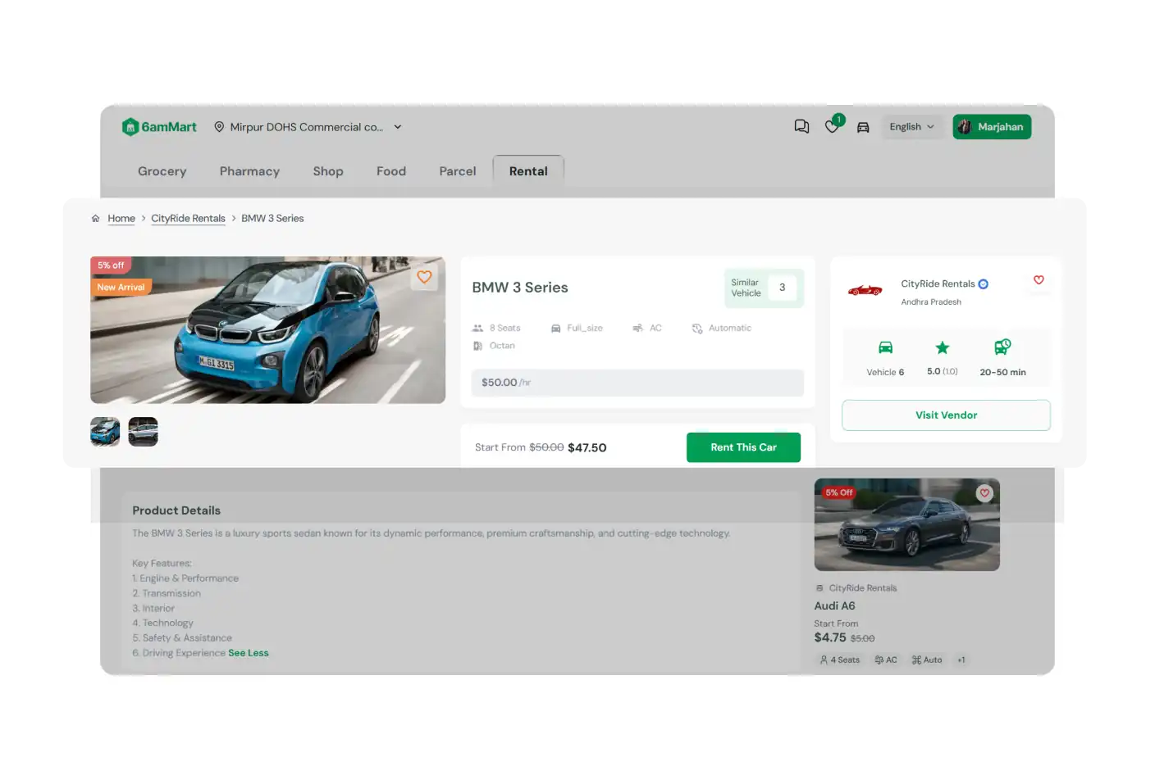
Task: Open the English language dropdown
Action: point(911,127)
